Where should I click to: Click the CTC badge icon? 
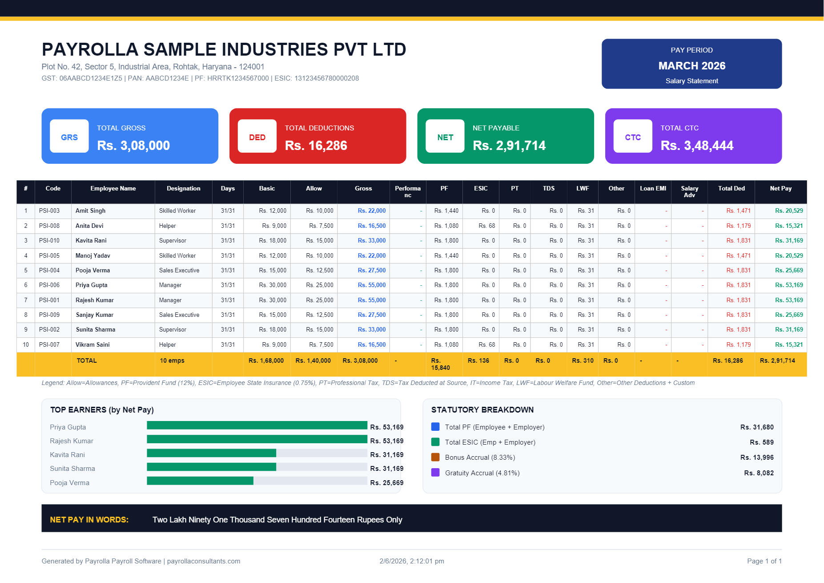[x=633, y=136]
